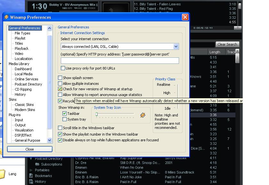The image size is (269, 185).
Task: Open CD Ripping preferences
Action: click(23, 89)
